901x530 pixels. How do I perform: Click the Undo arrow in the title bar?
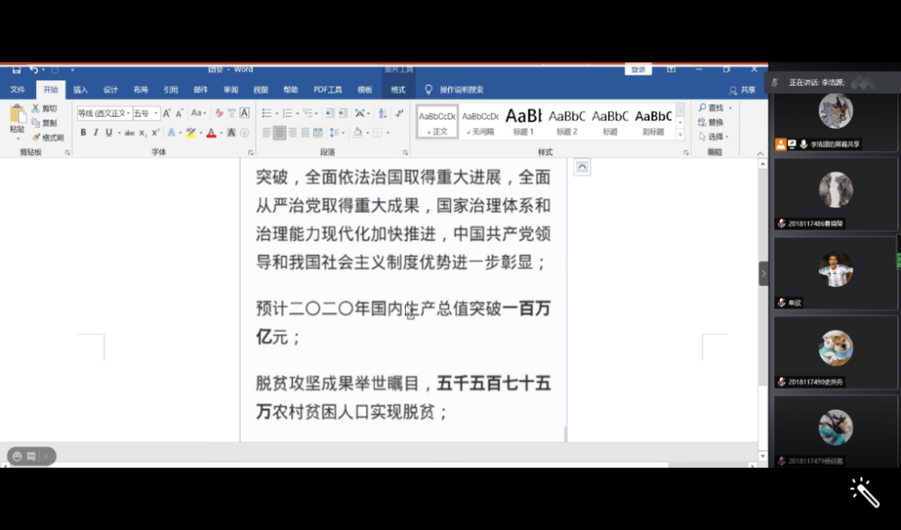point(34,70)
